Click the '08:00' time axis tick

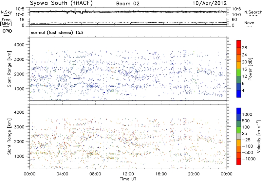[x=95, y=174]
